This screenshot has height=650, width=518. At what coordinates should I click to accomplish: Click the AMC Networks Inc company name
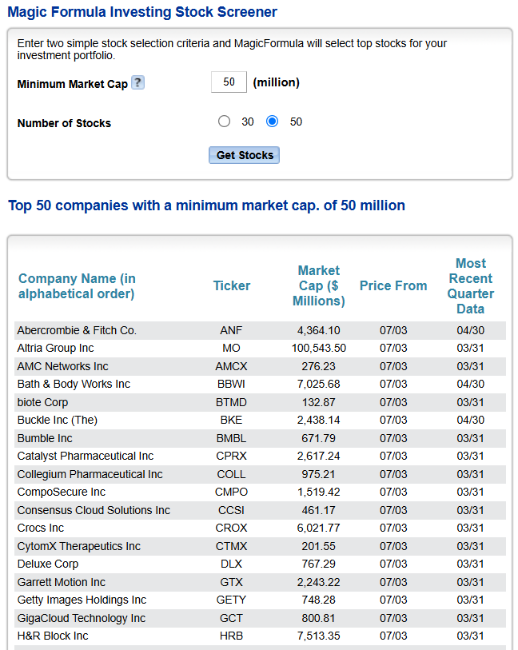click(x=62, y=366)
